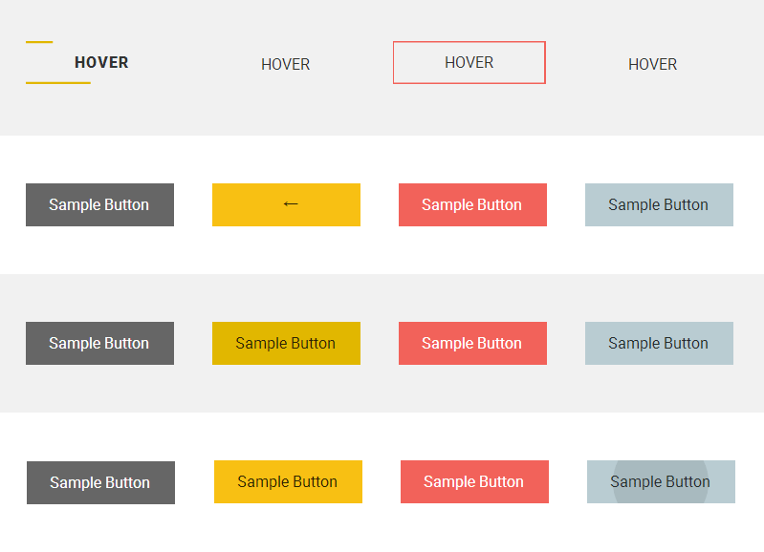Screen dimensions: 764x552
Task: Select the light blue Sample Button in the first white row
Action: point(659,204)
